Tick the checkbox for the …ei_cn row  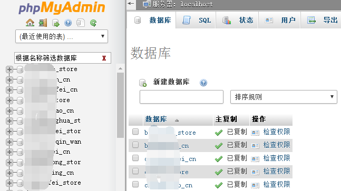pyautogui.click(x=135, y=158)
